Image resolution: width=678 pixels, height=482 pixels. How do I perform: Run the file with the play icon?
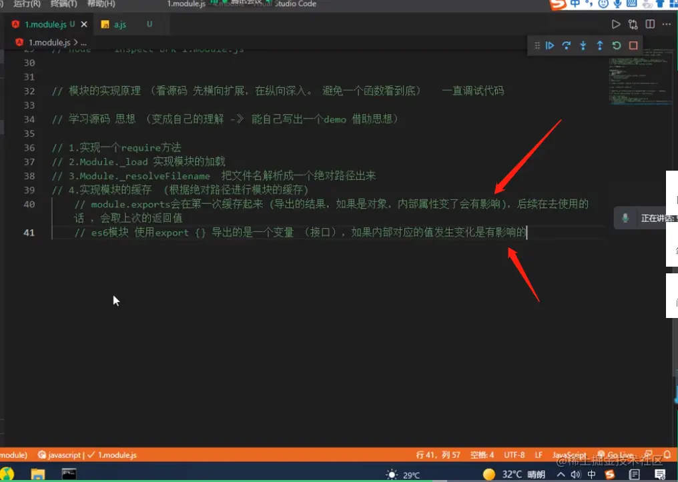[616, 24]
